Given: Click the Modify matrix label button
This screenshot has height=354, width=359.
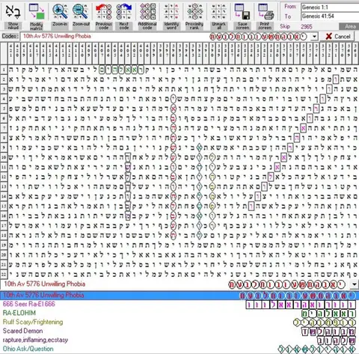Looking at the screenshot, I should point(37,26).
